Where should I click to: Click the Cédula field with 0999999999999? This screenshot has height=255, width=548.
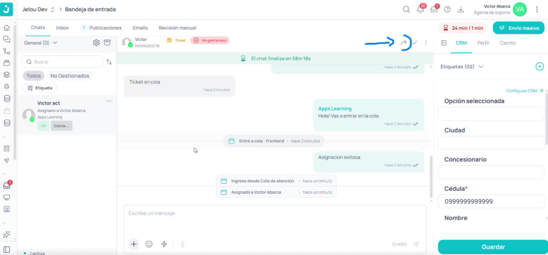[x=491, y=201]
